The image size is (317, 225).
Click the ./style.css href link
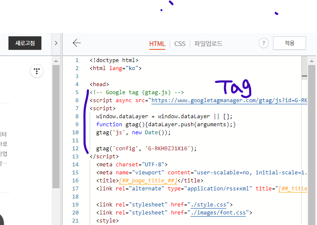[x=208, y=205]
